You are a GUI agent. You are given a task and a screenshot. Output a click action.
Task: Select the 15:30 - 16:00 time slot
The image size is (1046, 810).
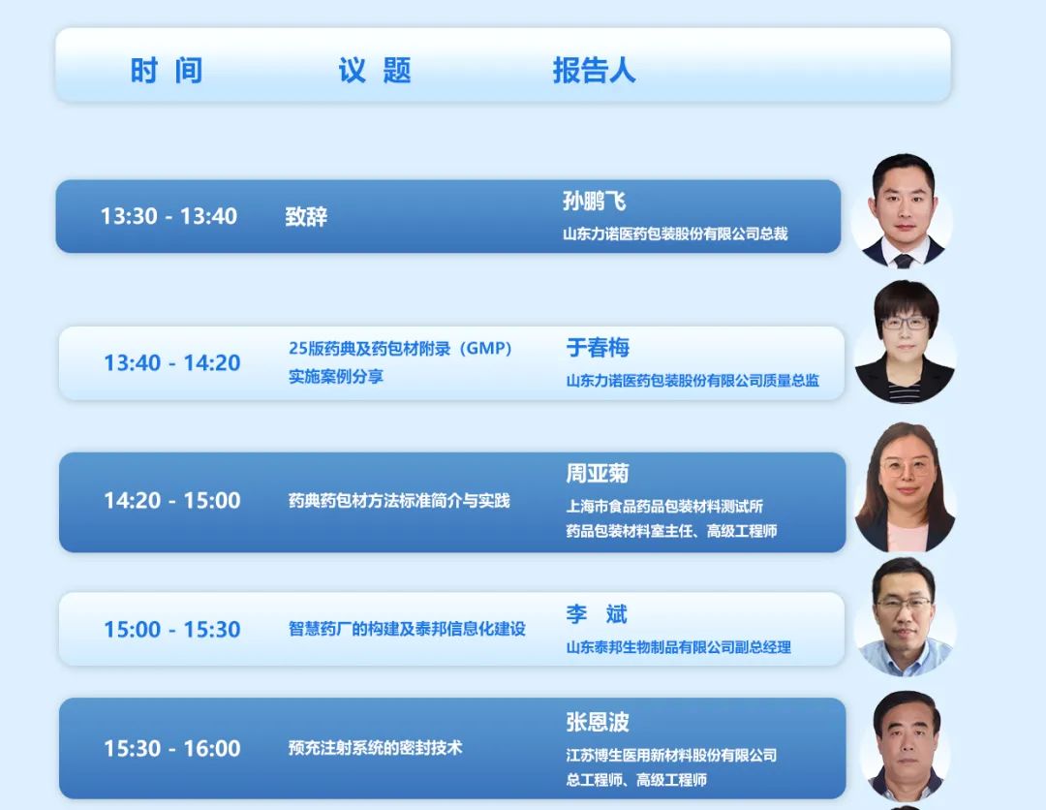tap(172, 749)
